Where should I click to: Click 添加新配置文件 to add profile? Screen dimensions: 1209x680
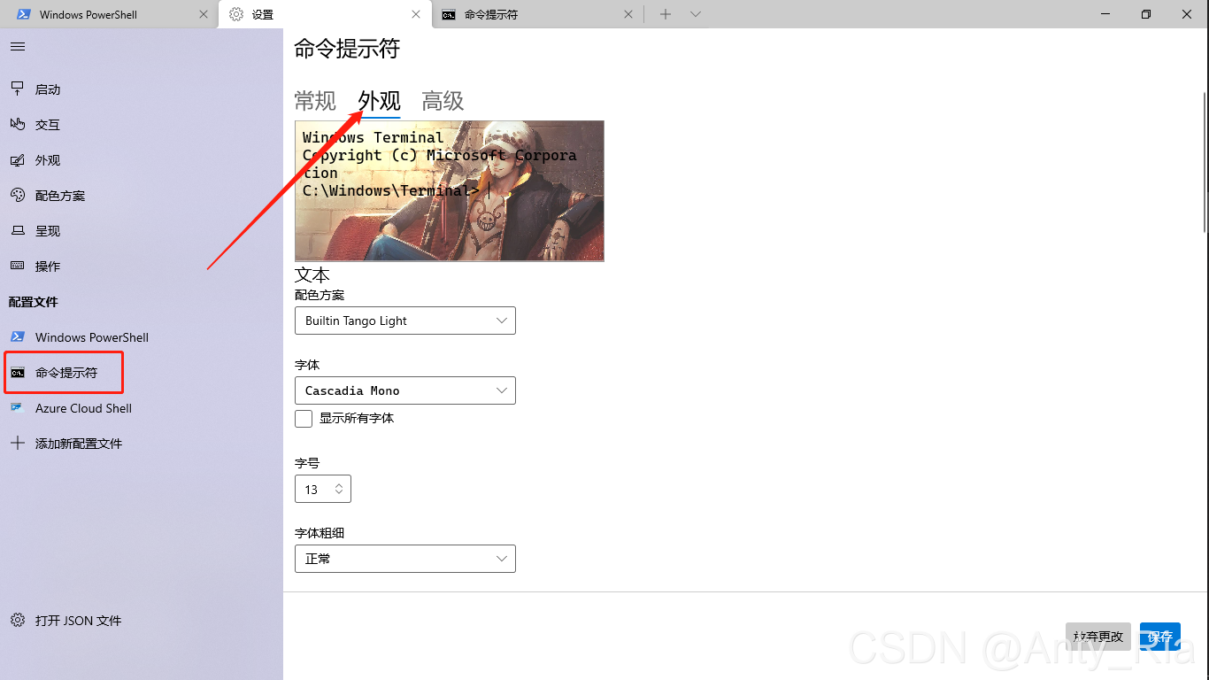click(x=142, y=443)
